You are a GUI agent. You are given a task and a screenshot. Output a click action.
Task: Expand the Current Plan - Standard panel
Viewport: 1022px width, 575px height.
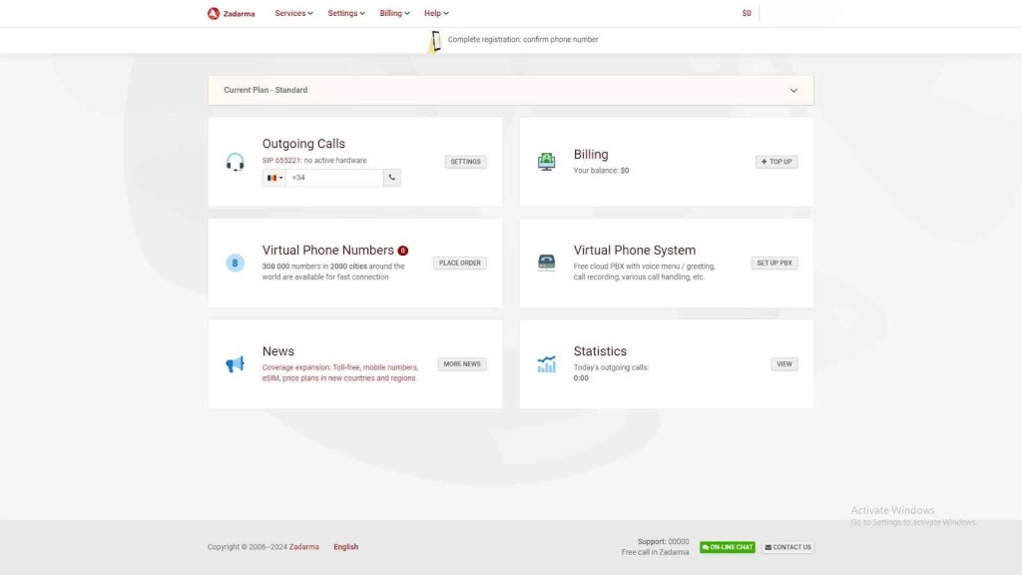[x=510, y=90]
